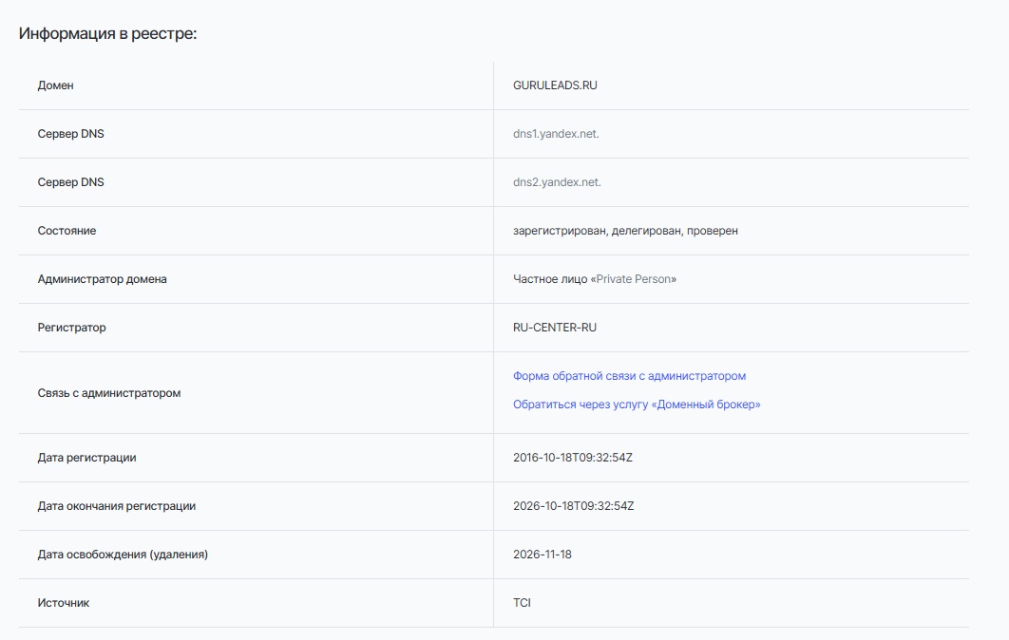Screen dimensions: 1009x640
Task: Click the GURULEADS.RU domain value
Action: [x=555, y=85]
